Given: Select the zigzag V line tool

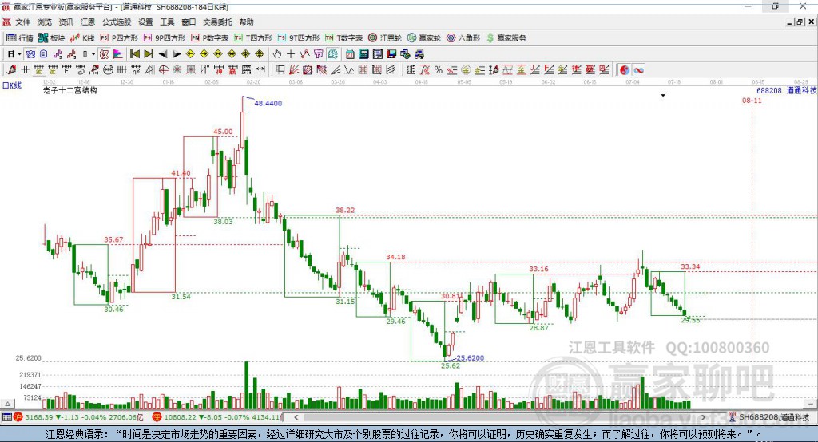Looking at the screenshot, I should point(349,69).
